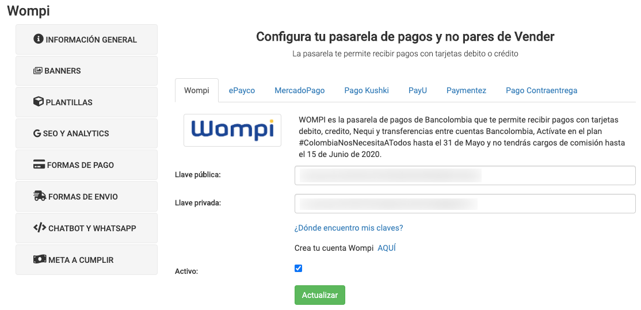Click the 'Llave pública:' label
The image size is (641, 310).
tap(198, 175)
